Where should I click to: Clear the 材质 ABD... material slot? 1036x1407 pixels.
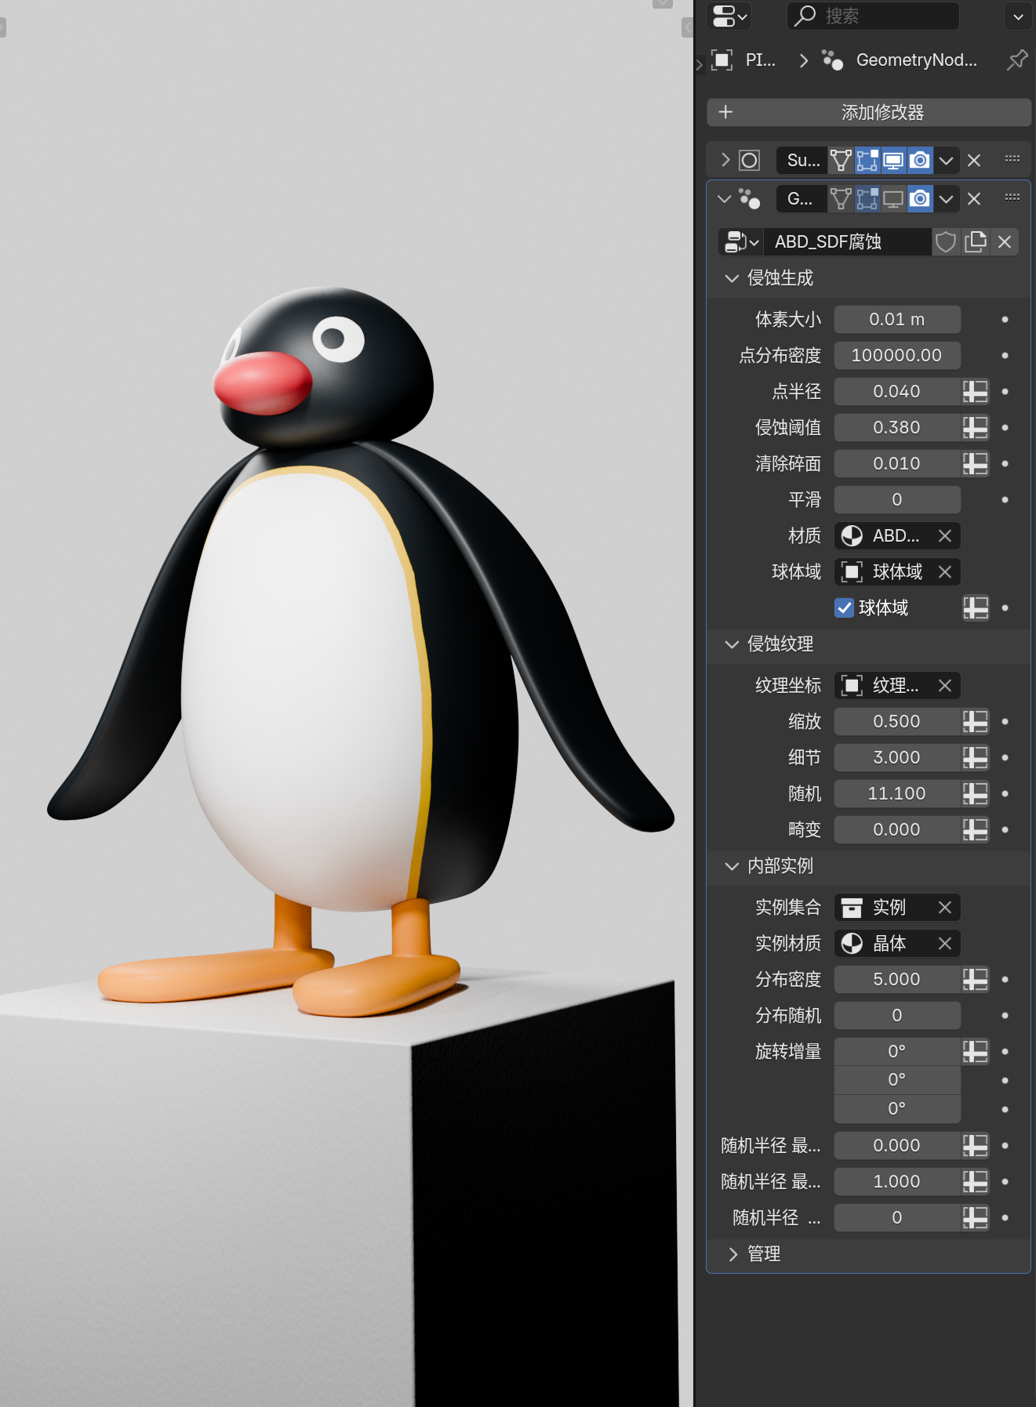point(945,536)
